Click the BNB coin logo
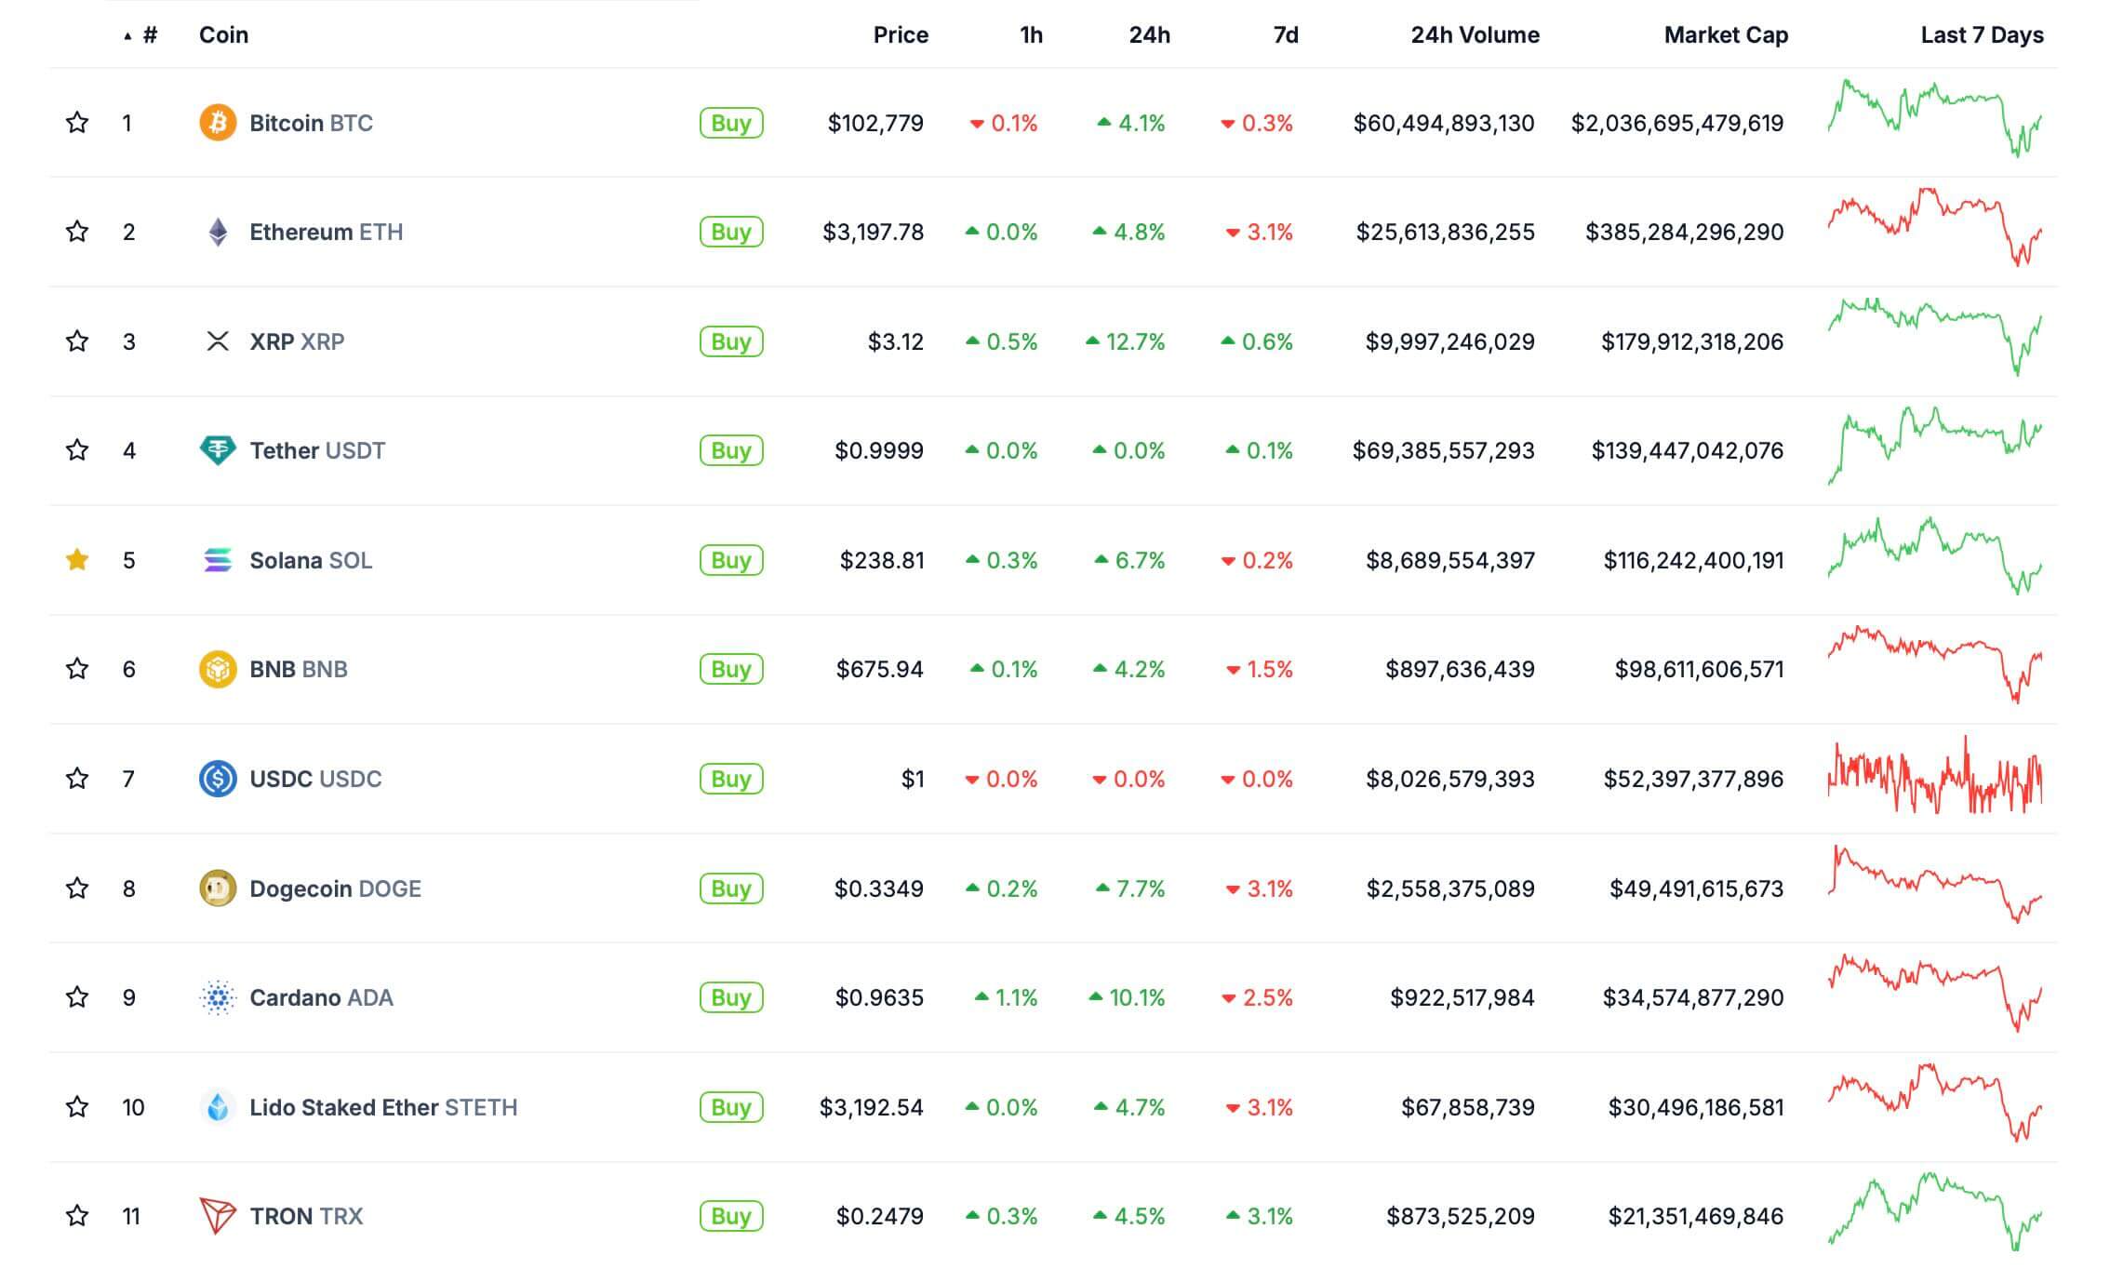 [217, 669]
